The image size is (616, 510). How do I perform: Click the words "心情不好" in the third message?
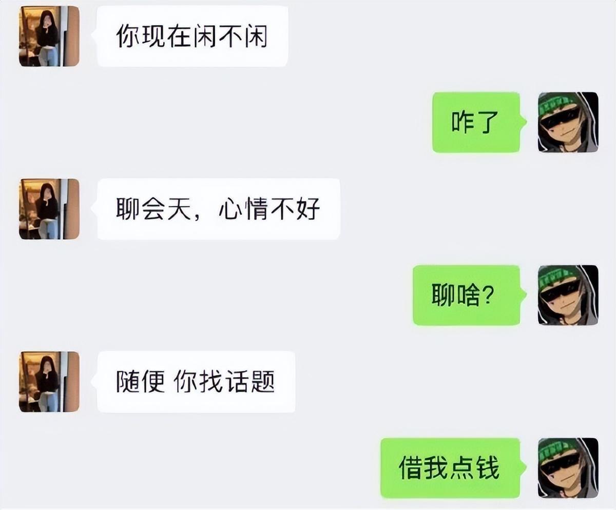tap(269, 209)
